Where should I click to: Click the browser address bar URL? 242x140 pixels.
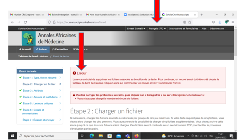(x=81, y=22)
